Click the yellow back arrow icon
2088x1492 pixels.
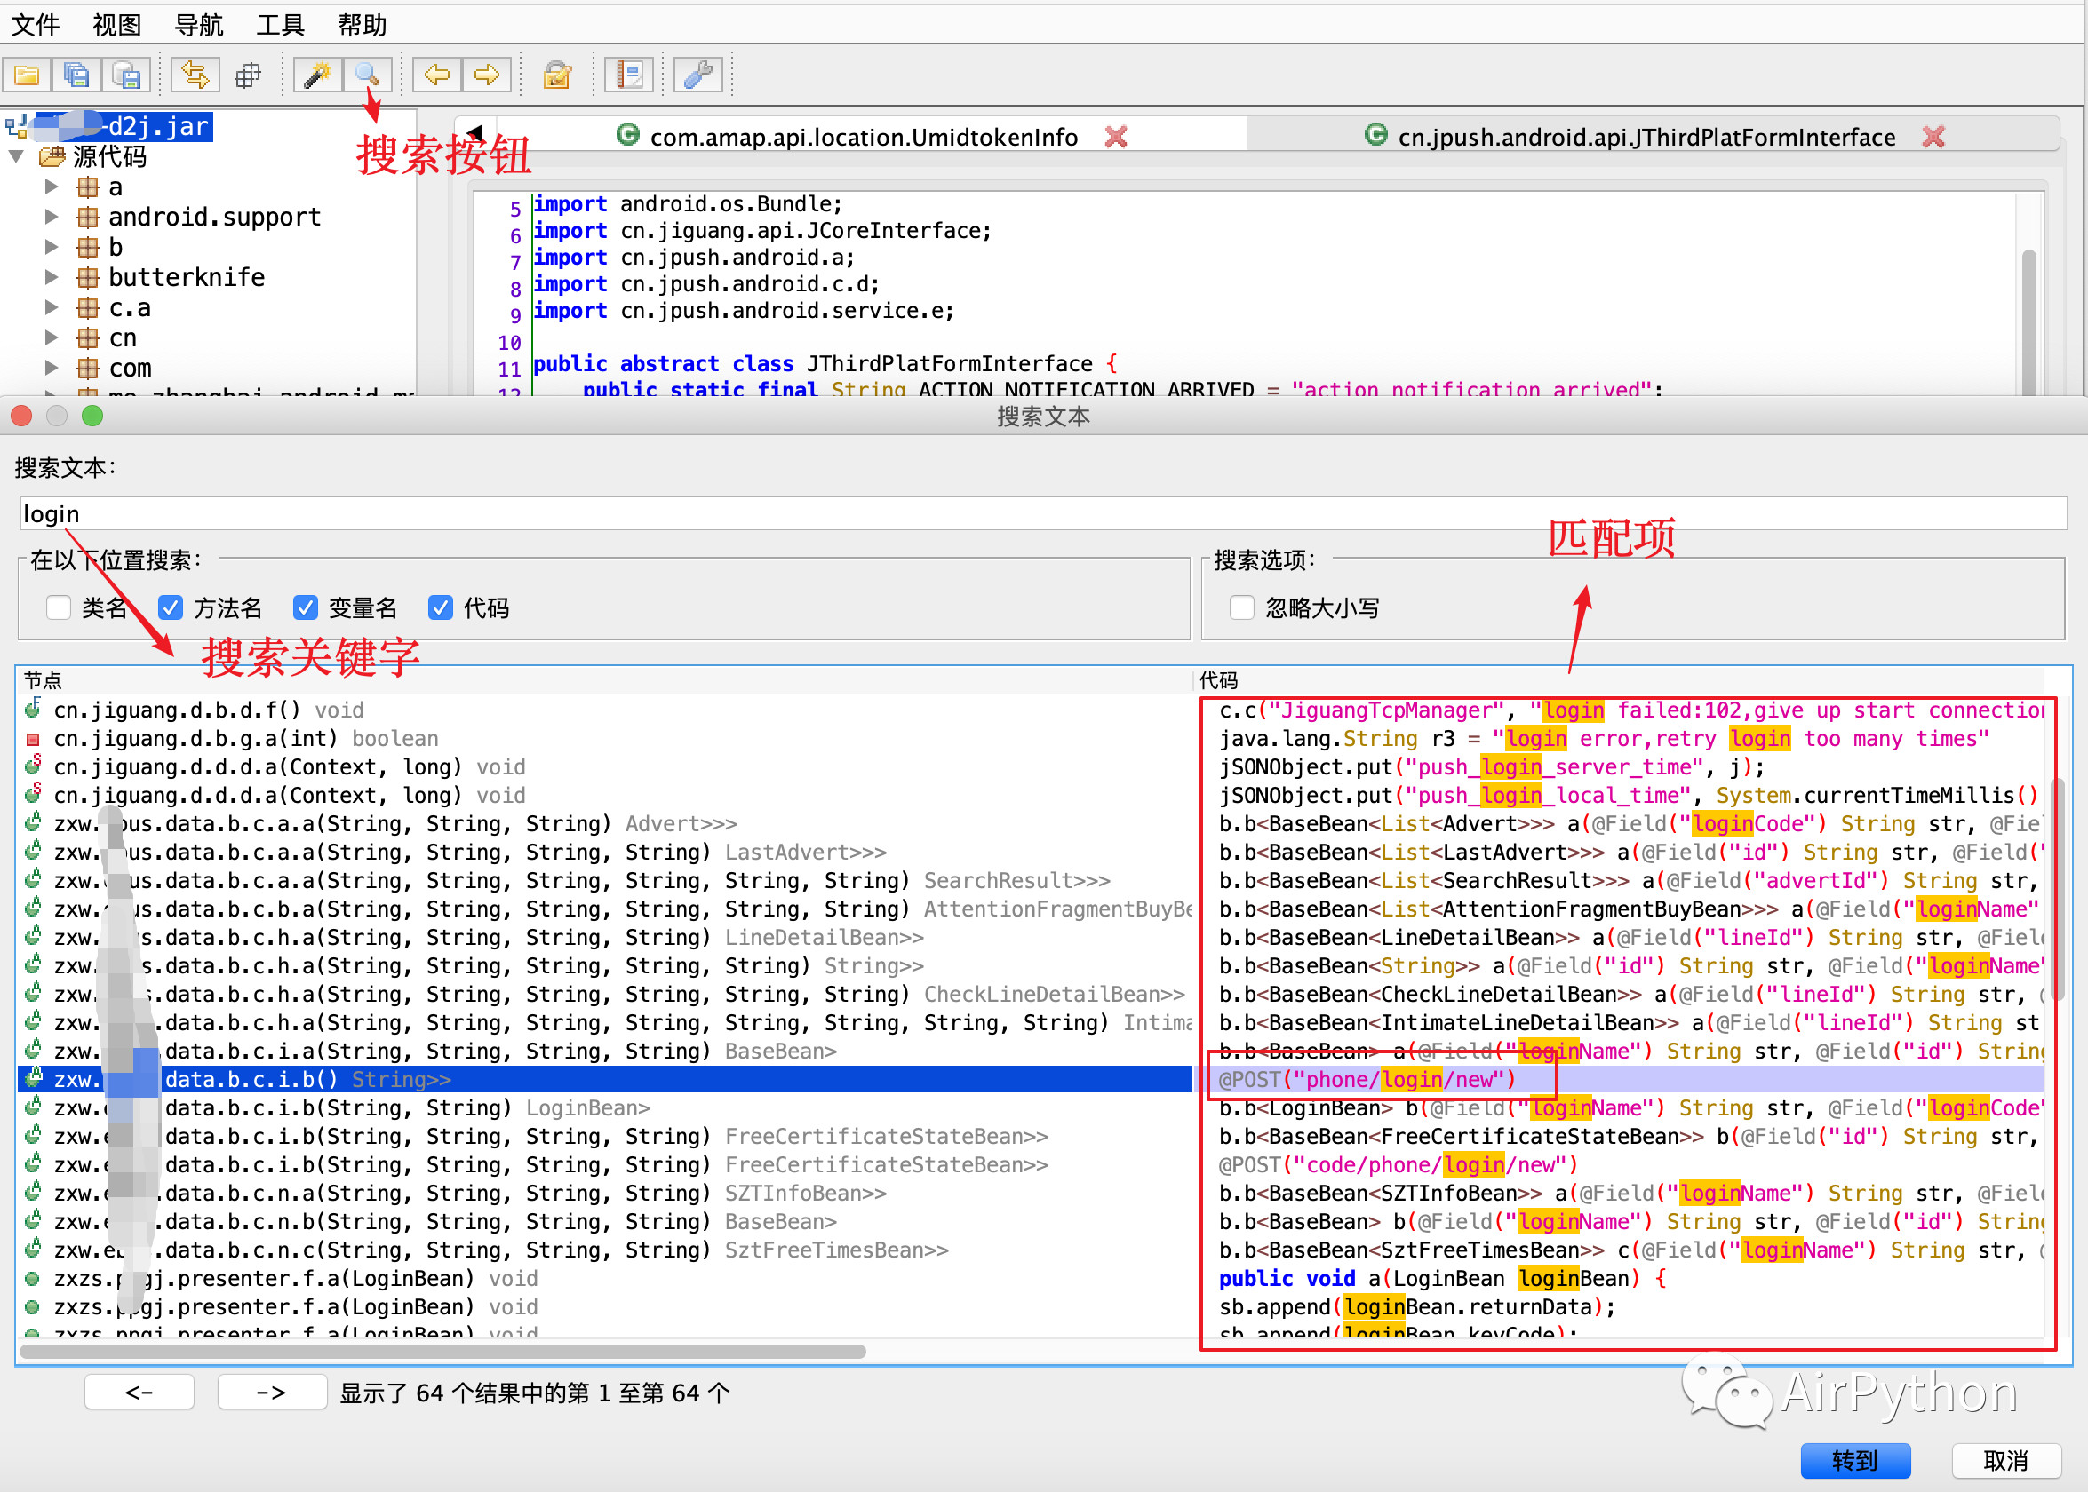coord(436,75)
